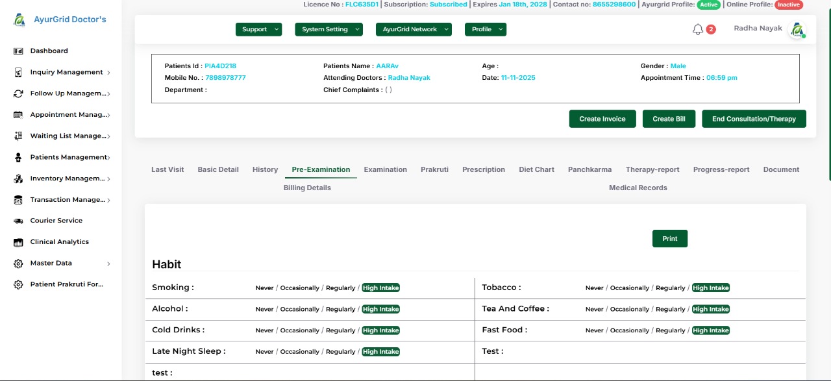
Task: Click the Print button
Action: tap(669, 238)
